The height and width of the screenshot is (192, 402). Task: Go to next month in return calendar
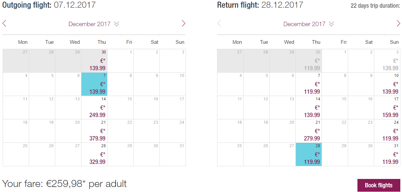point(398,23)
